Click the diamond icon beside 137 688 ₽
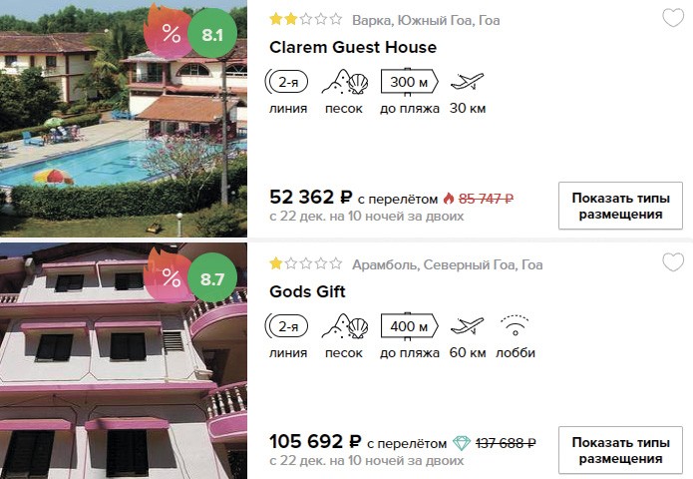Screen dimensions: 693x479 (x=462, y=443)
